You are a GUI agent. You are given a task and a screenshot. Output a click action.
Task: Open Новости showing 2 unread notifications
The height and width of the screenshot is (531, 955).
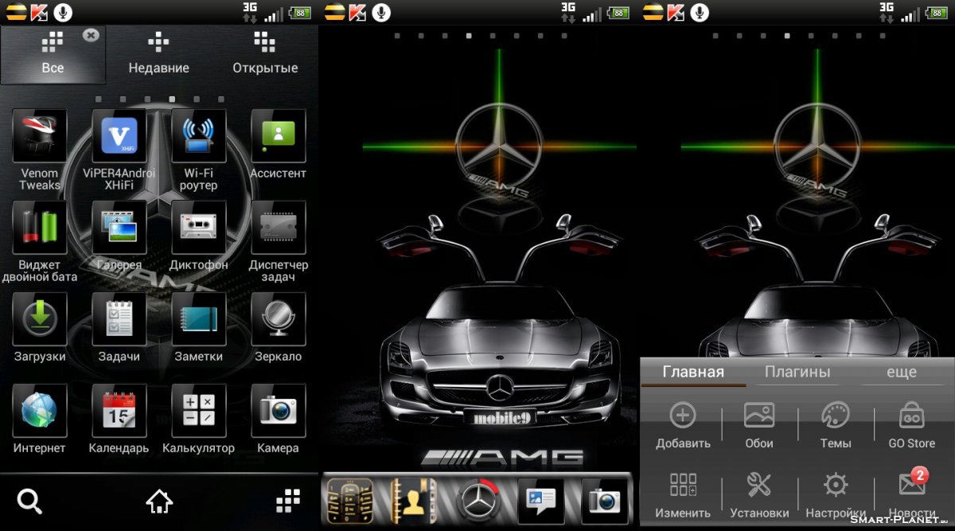point(910,492)
